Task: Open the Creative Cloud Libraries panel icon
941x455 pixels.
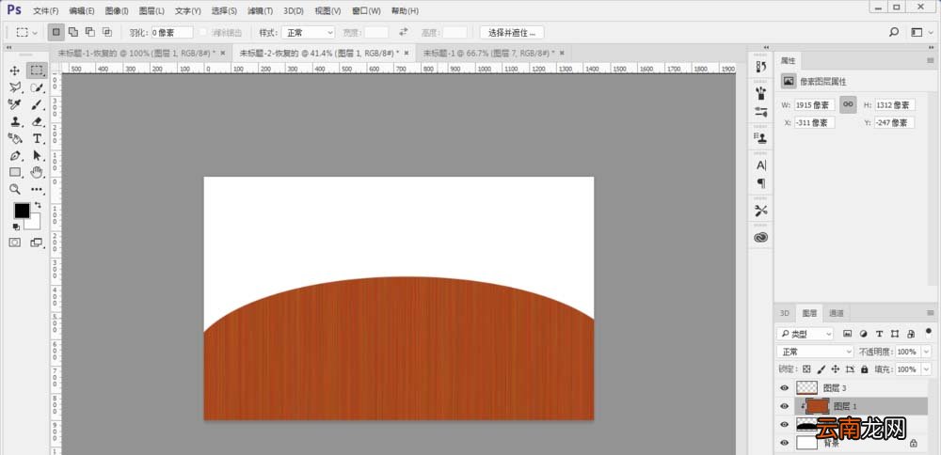Action: [x=761, y=238]
